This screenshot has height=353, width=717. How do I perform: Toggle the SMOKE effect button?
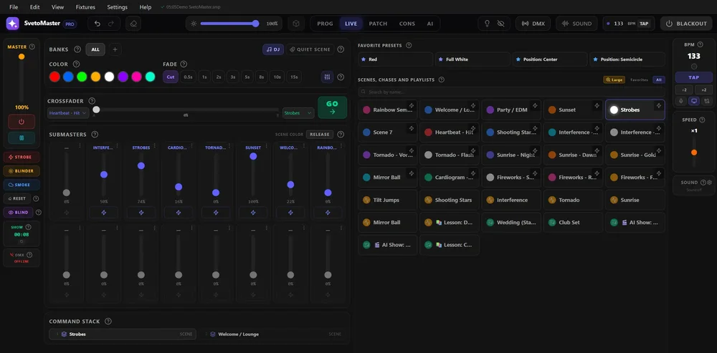[x=22, y=185]
